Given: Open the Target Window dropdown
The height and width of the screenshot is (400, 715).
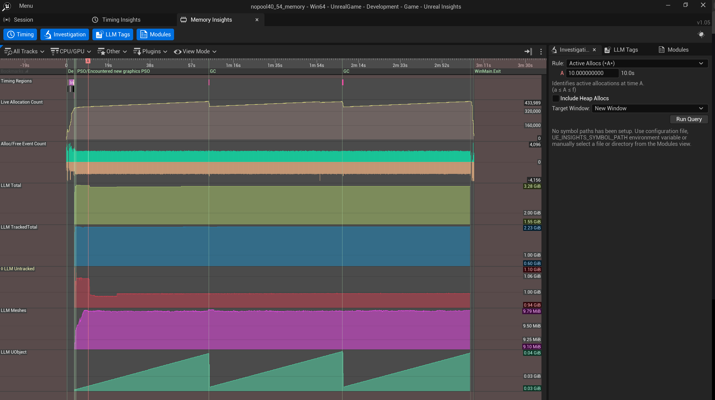Looking at the screenshot, I should pos(650,108).
